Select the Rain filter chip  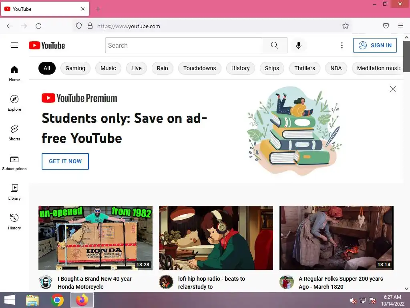click(163, 68)
